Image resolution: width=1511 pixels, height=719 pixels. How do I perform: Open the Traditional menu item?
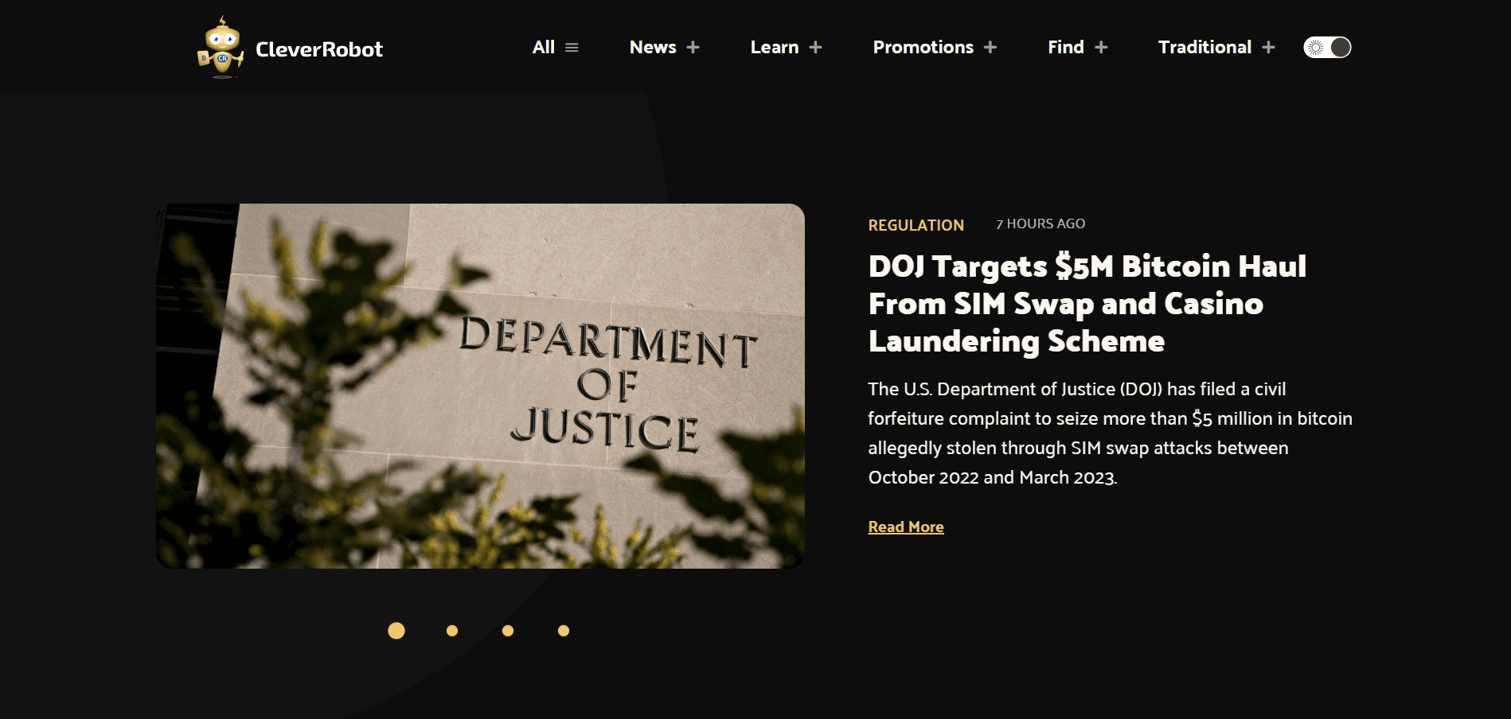[1205, 47]
